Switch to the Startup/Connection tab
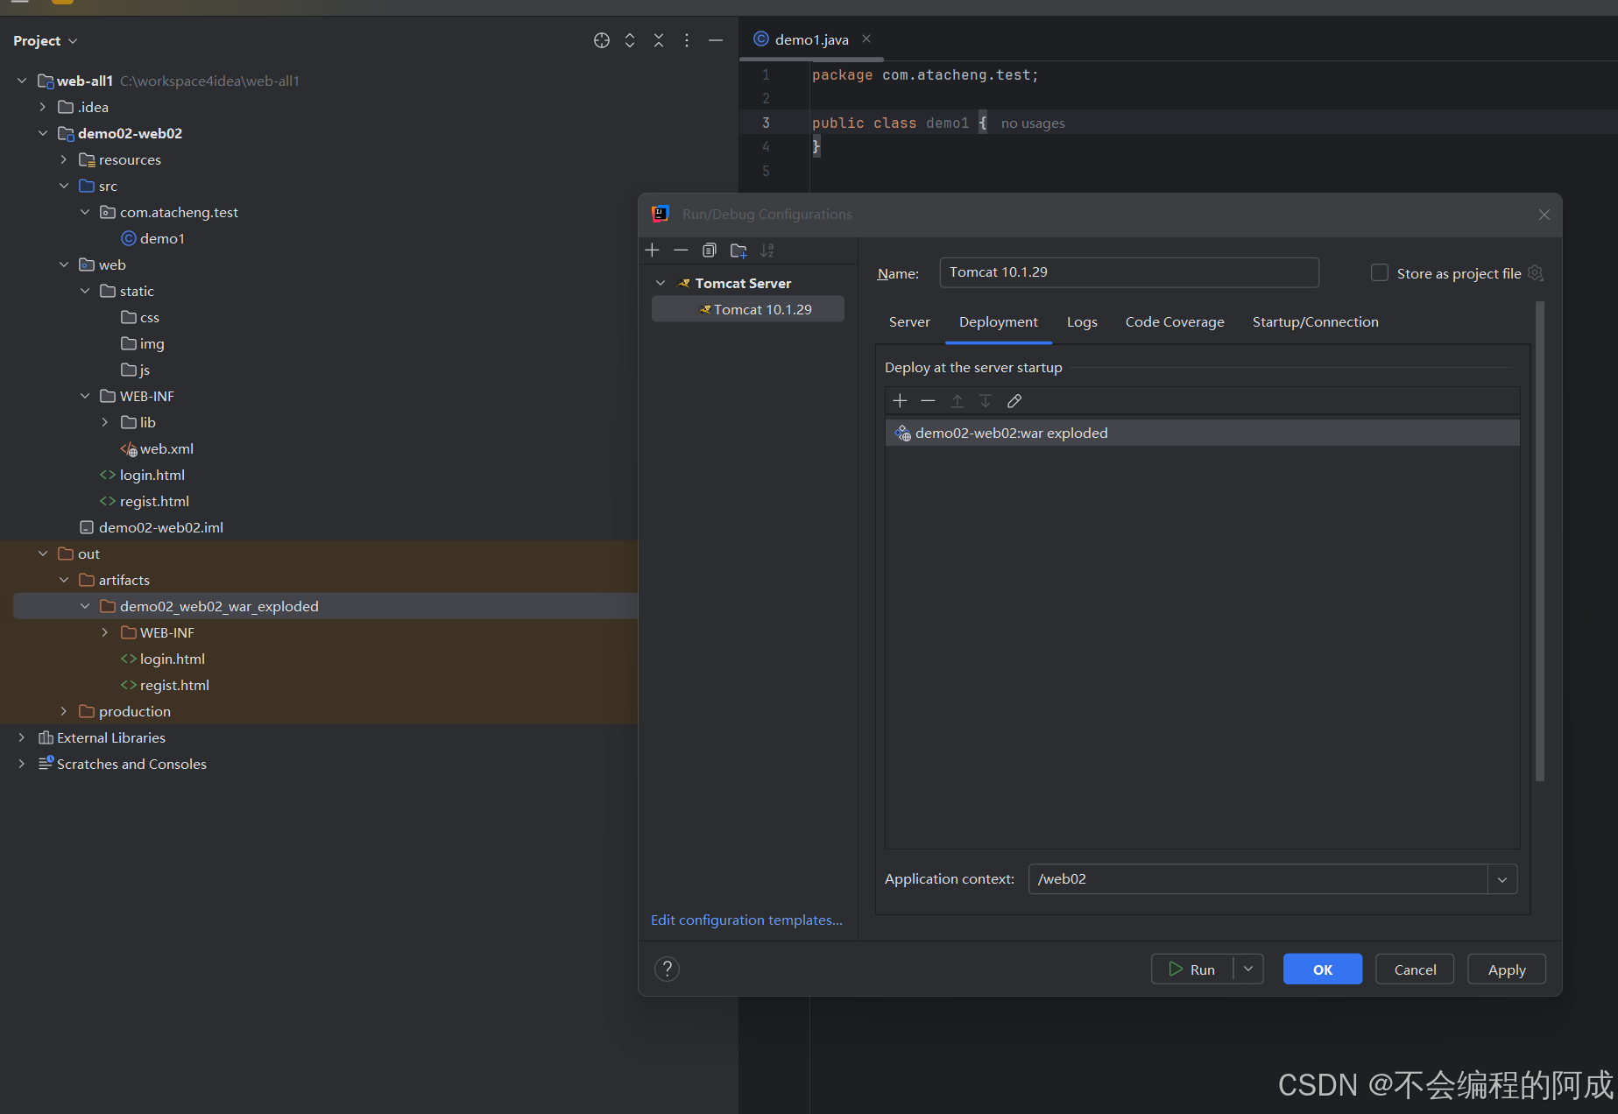This screenshot has height=1114, width=1618. pos(1315,322)
